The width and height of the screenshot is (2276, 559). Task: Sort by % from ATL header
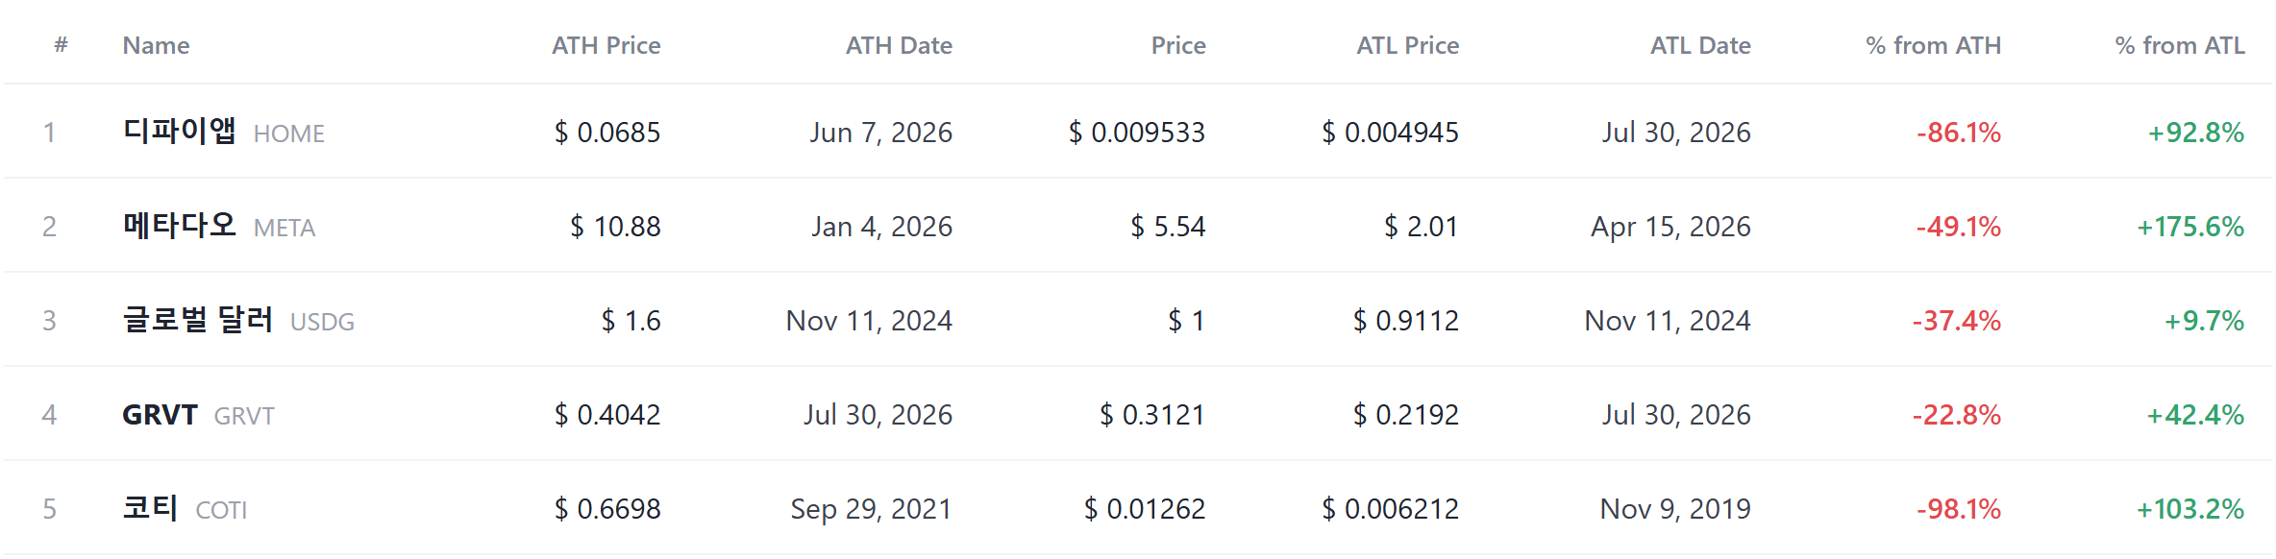pyautogui.click(x=2180, y=45)
